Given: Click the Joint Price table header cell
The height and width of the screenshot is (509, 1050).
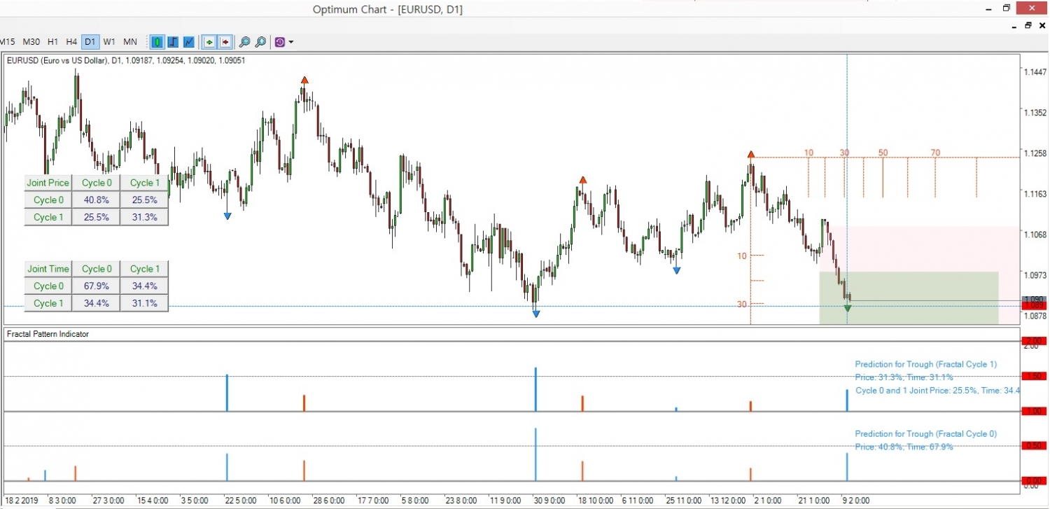Looking at the screenshot, I should click(48, 183).
